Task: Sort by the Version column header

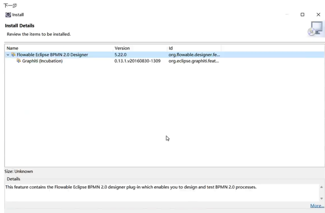Action: (140, 48)
